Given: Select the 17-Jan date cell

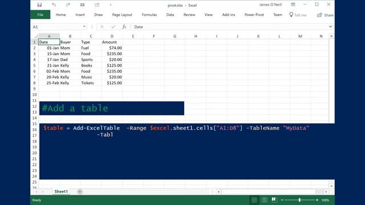Looking at the screenshot, I should coord(49,59).
